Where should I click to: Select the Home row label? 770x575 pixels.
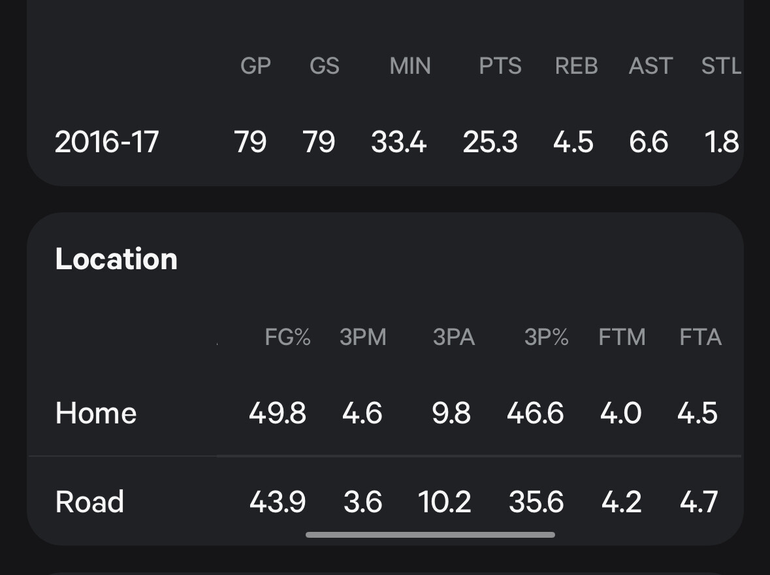tap(96, 413)
